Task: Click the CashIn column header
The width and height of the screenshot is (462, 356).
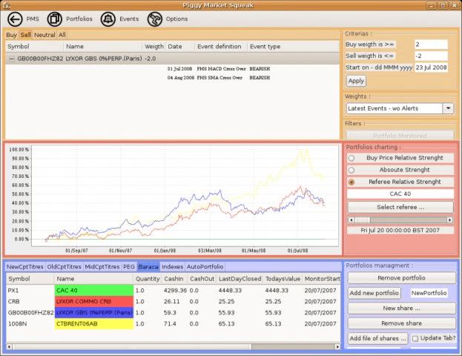Action: click(174, 279)
